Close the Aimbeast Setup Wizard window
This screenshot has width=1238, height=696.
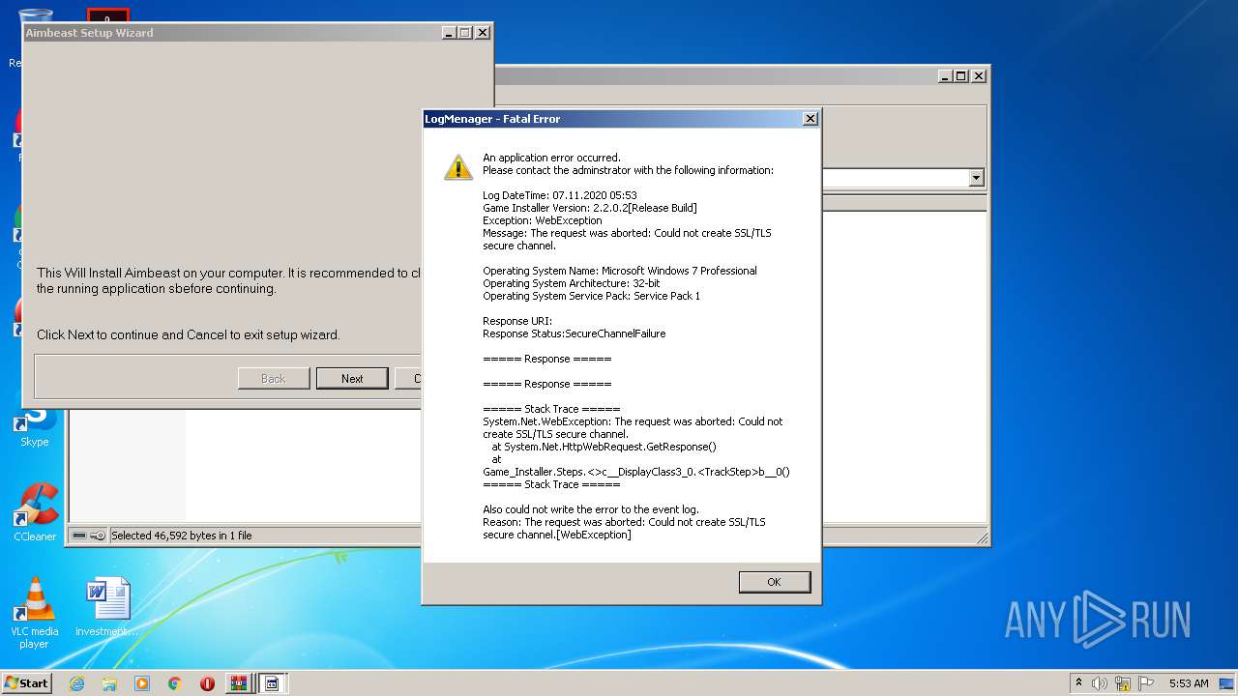point(483,33)
